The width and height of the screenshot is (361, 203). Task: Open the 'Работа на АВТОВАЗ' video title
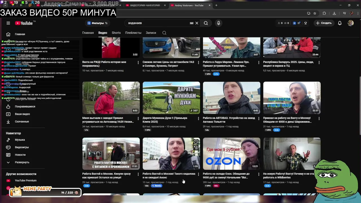pos(229,120)
